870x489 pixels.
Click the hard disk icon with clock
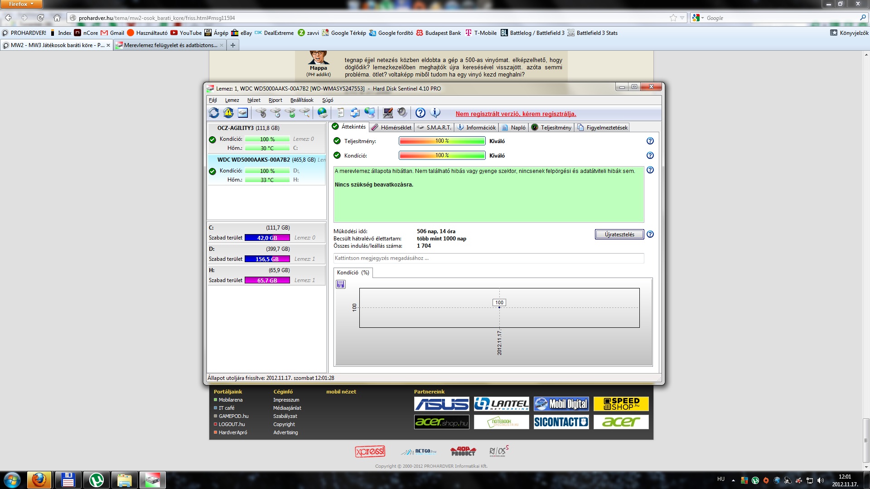tap(275, 113)
